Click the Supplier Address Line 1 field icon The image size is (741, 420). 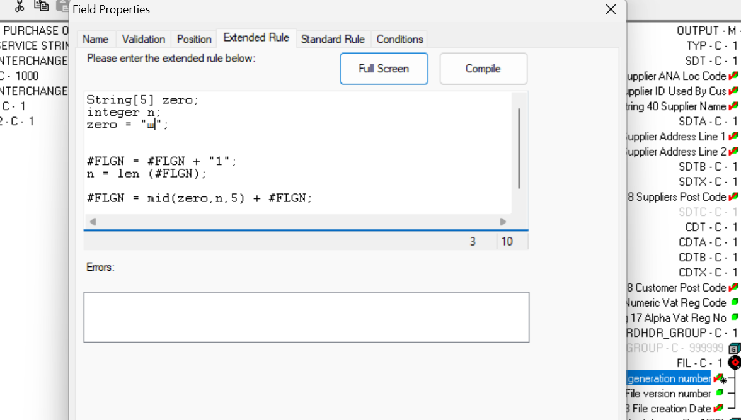tap(733, 136)
